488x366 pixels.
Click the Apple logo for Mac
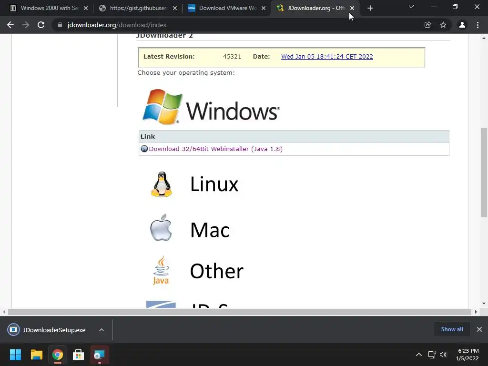point(161,228)
